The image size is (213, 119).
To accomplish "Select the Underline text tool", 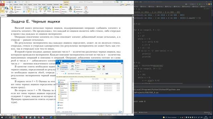I will (x=56, y=12).
